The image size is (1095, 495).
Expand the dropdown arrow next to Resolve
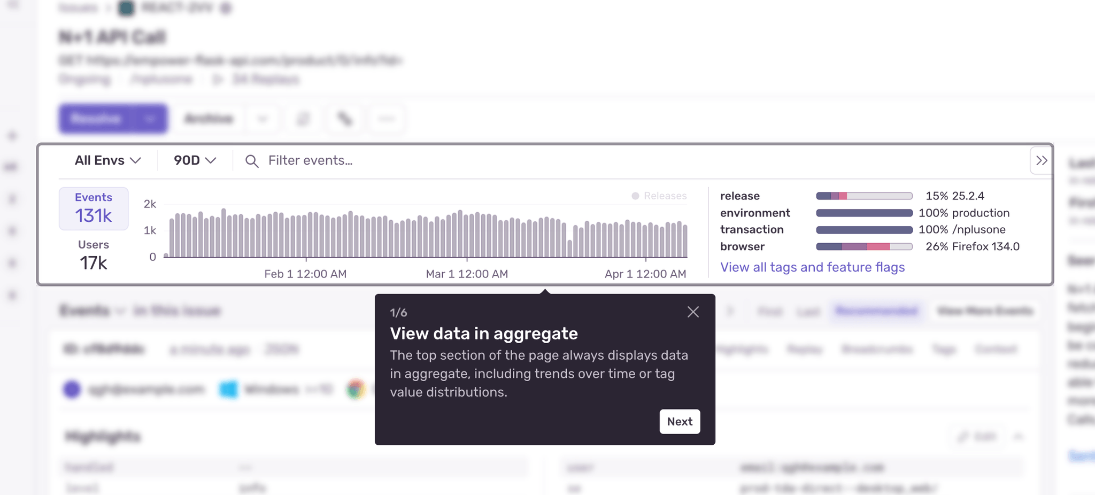click(x=150, y=119)
